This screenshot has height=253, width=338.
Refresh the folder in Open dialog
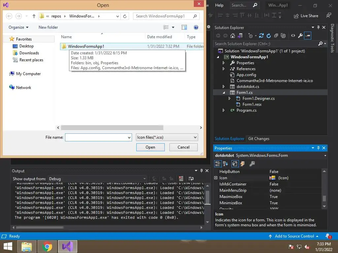[x=125, y=16]
